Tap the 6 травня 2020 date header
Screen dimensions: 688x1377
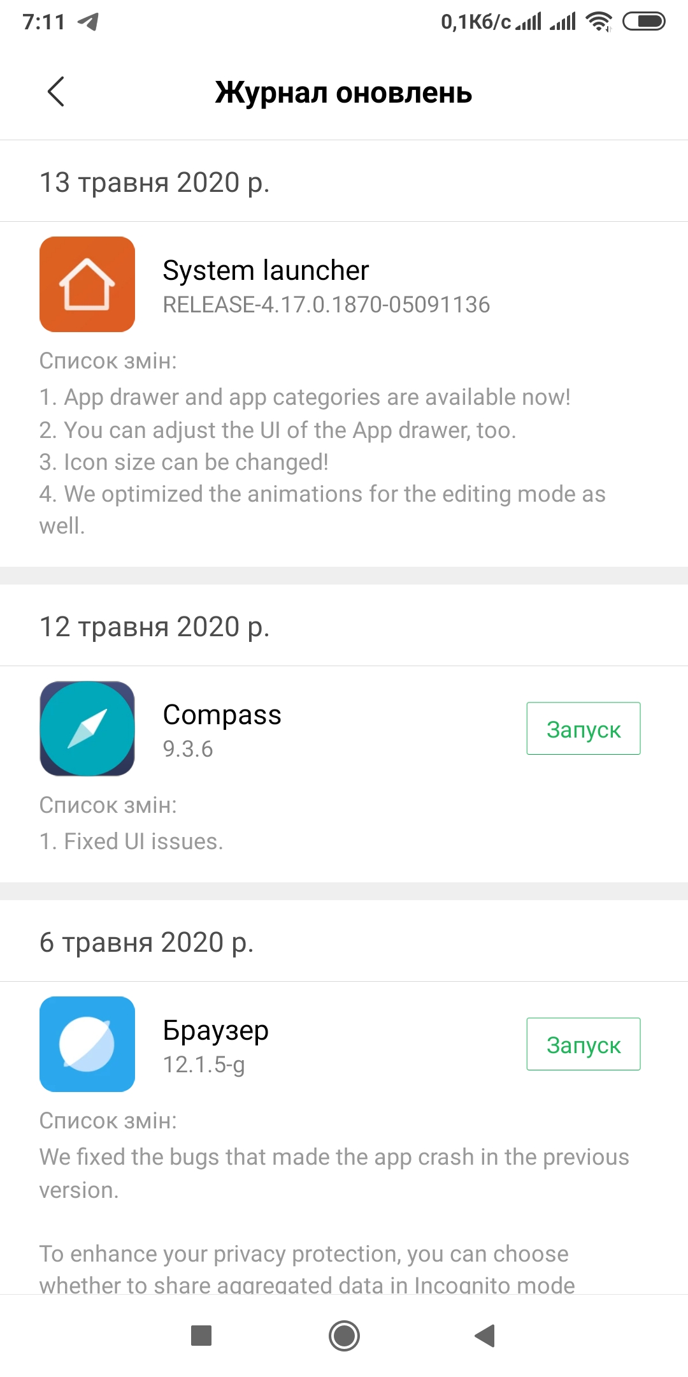147,942
